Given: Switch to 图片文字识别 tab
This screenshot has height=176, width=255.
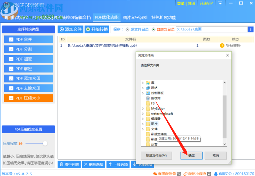Looking at the screenshot, I should [135, 17].
